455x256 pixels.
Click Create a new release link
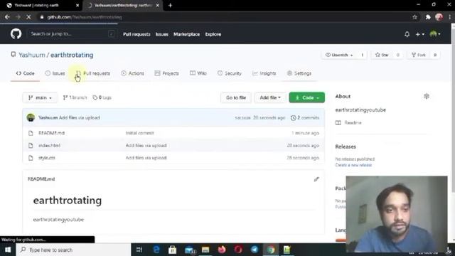[x=353, y=165]
